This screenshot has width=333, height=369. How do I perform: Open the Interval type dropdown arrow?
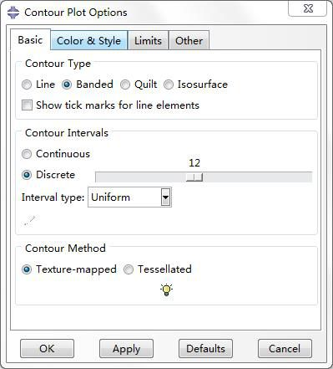pos(165,197)
